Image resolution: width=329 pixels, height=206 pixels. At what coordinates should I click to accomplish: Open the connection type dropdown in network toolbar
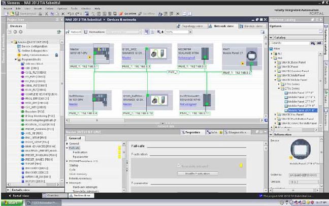point(140,32)
